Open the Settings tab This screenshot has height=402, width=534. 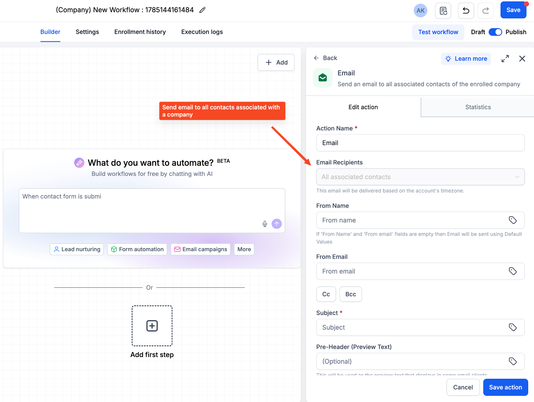click(87, 32)
